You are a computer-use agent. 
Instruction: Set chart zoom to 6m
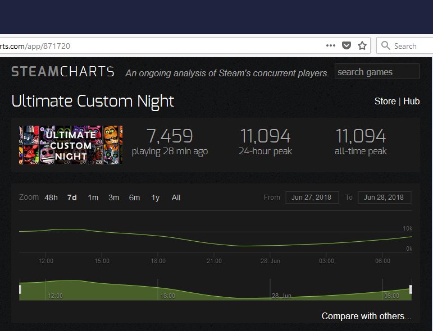[x=134, y=198]
